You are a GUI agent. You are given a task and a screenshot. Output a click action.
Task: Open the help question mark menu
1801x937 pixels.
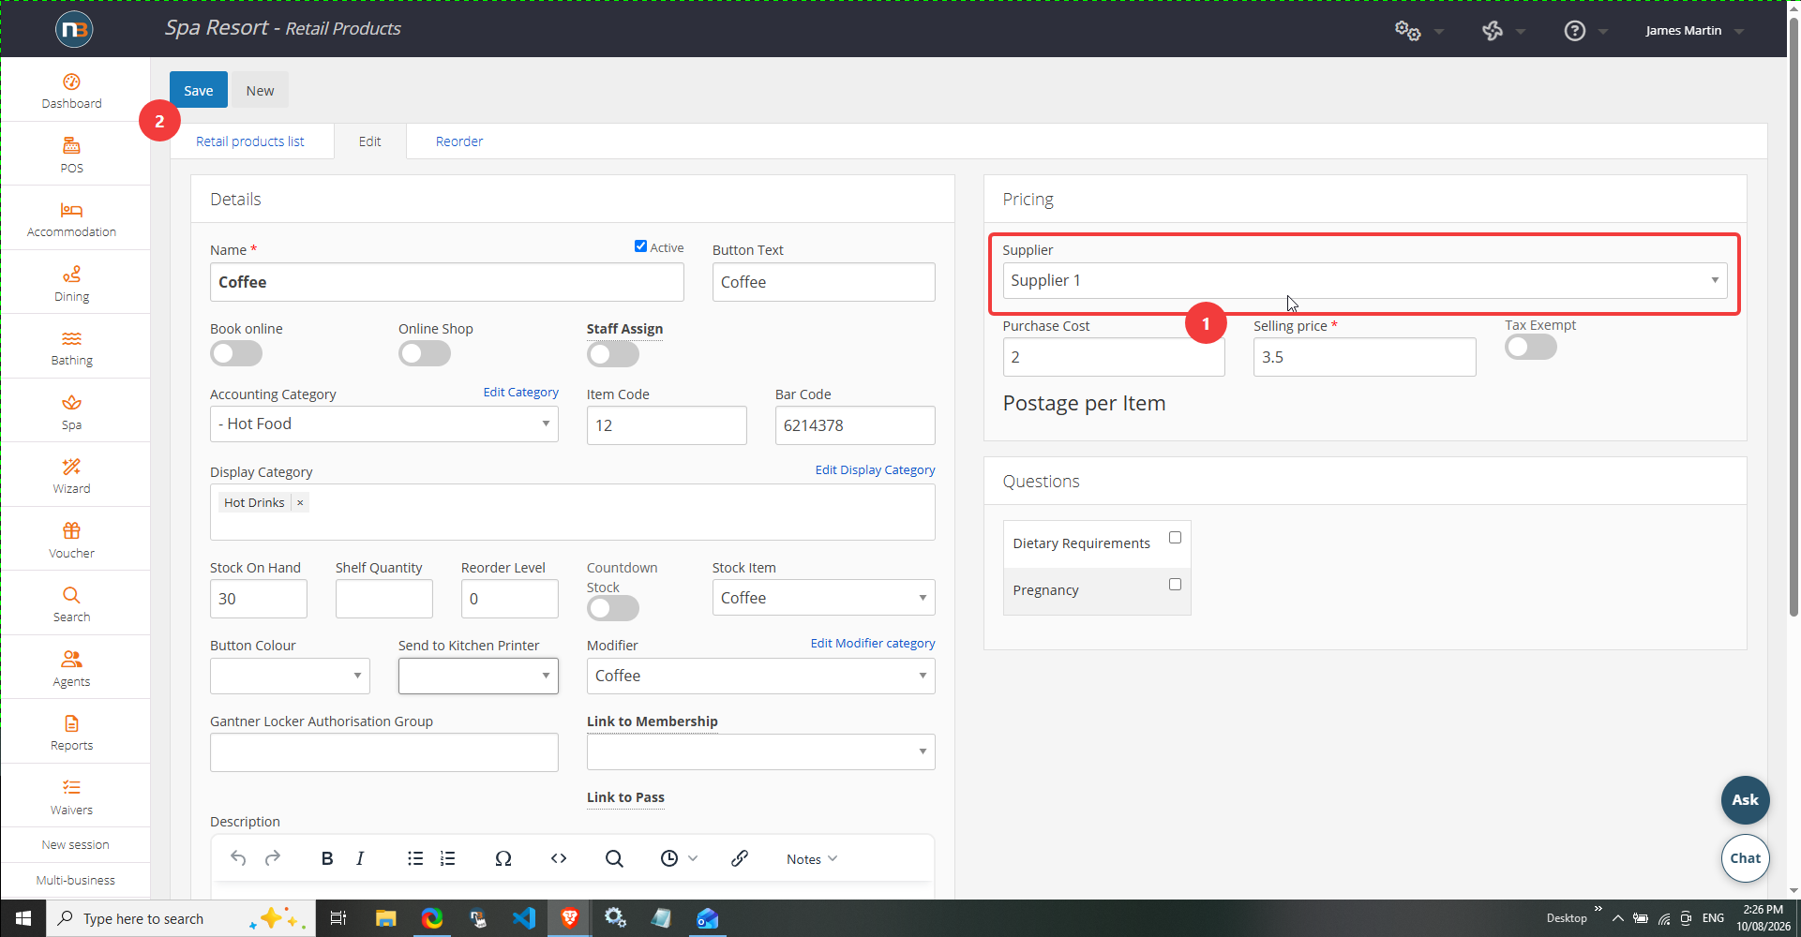1575,31
